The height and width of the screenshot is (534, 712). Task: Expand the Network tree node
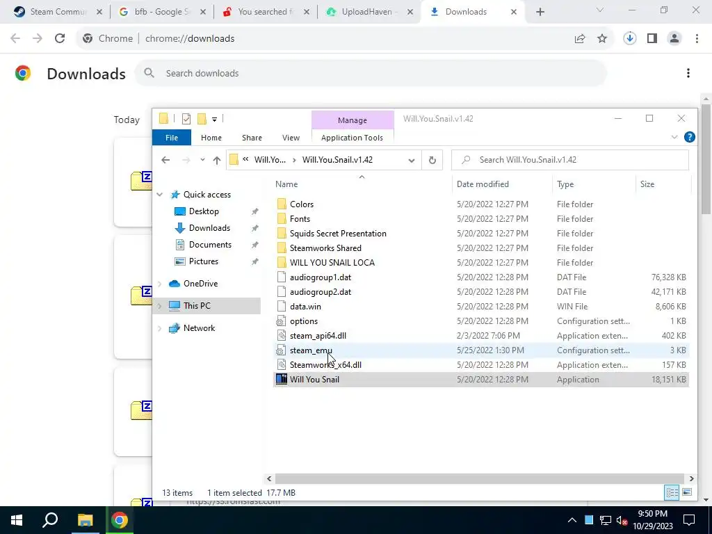pos(160,328)
